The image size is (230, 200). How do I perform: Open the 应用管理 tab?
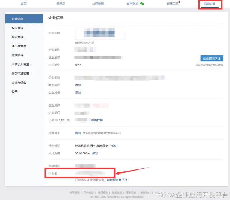[x=98, y=3]
